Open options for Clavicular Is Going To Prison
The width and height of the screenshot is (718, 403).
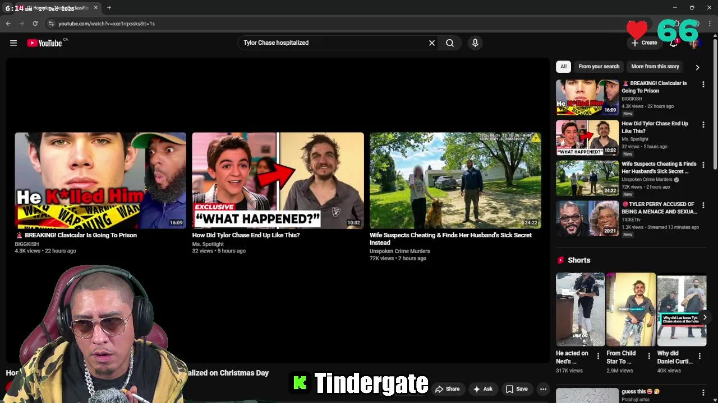coord(703,85)
